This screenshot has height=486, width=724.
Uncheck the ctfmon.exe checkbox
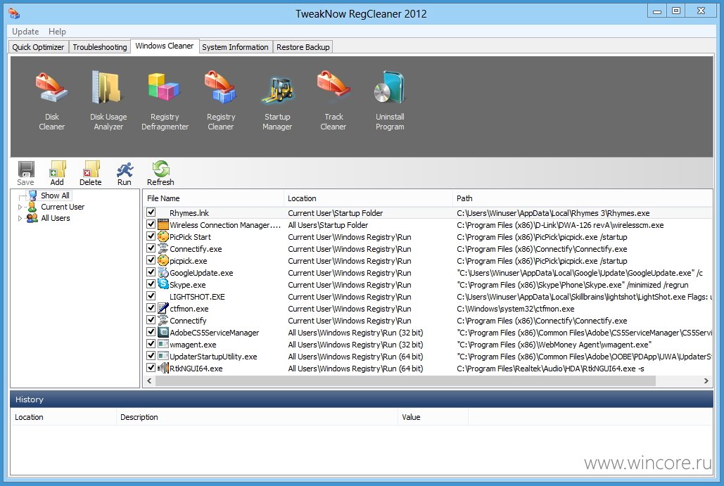click(151, 308)
